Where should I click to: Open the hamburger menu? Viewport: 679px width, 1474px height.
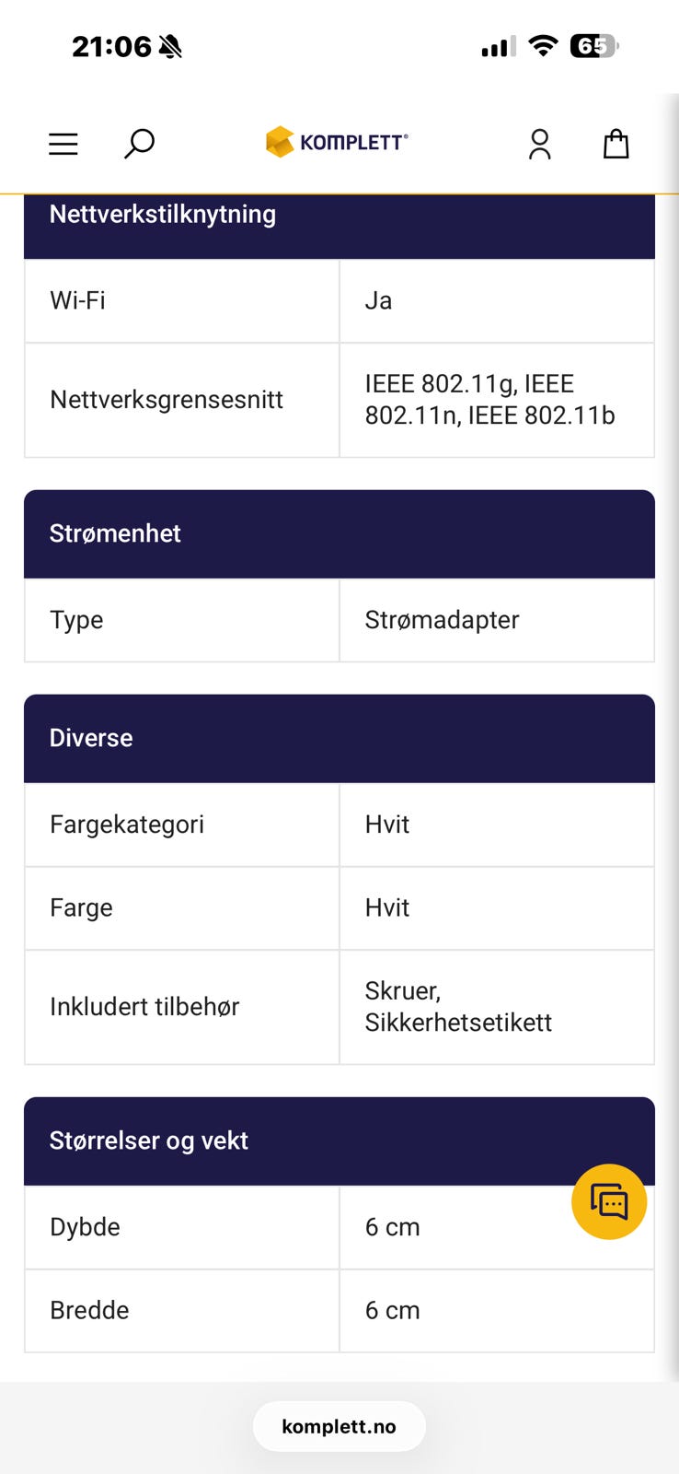pos(63,144)
